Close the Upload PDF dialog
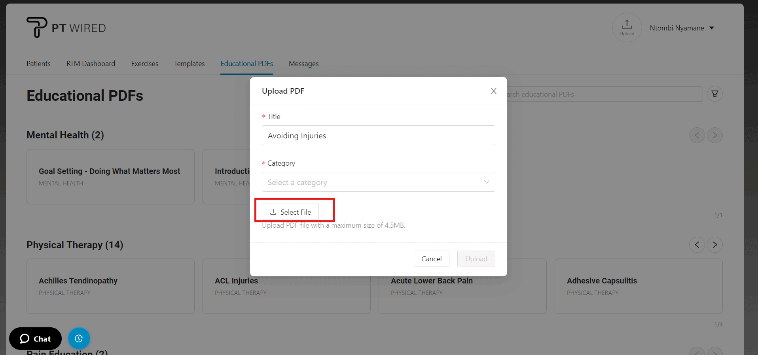The height and width of the screenshot is (355, 758). [x=493, y=91]
